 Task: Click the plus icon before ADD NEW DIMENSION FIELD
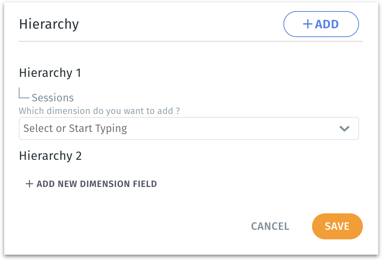[x=29, y=184]
